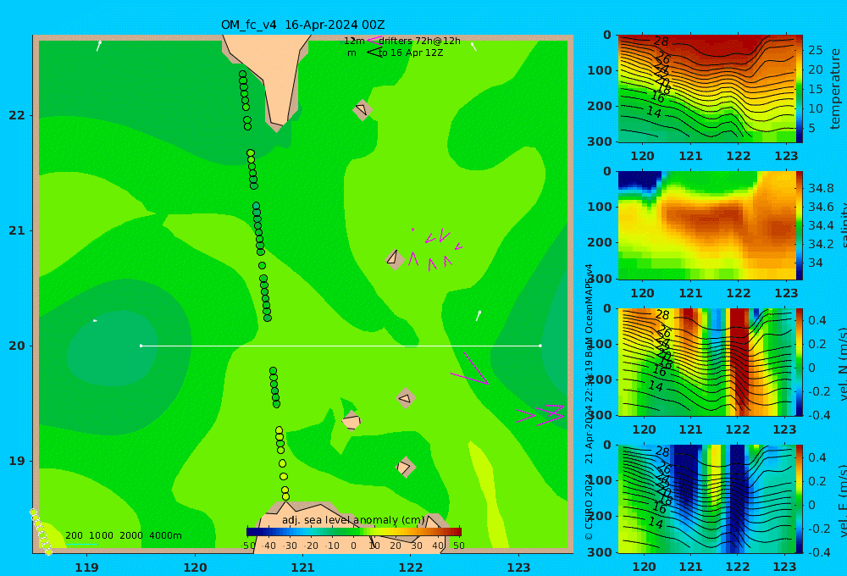Click the longitude 120 tick label on the main map
847x576 pixels.
(x=195, y=568)
